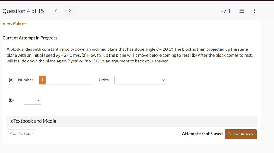
Task: Go to the previous question arrow
Action: (x=56, y=11)
